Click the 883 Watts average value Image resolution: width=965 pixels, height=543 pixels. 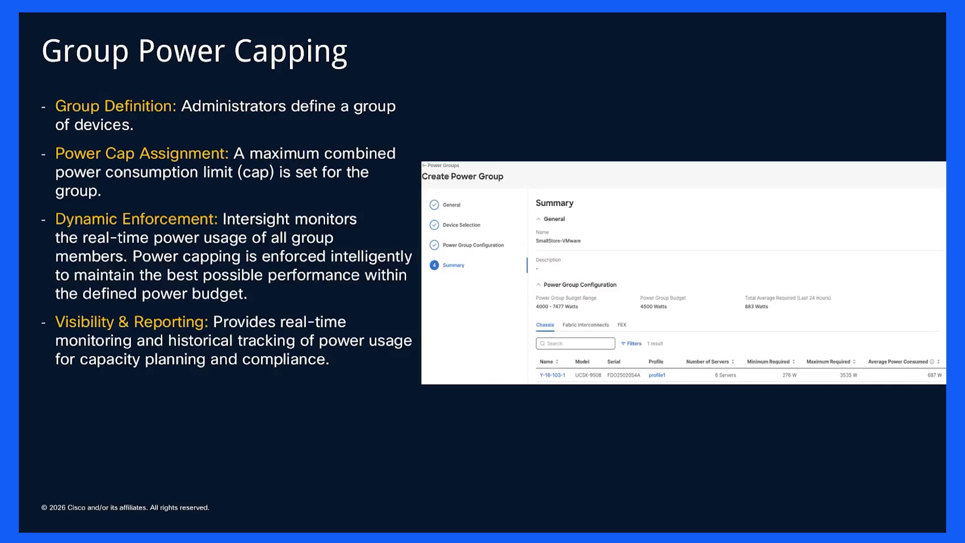coord(756,307)
